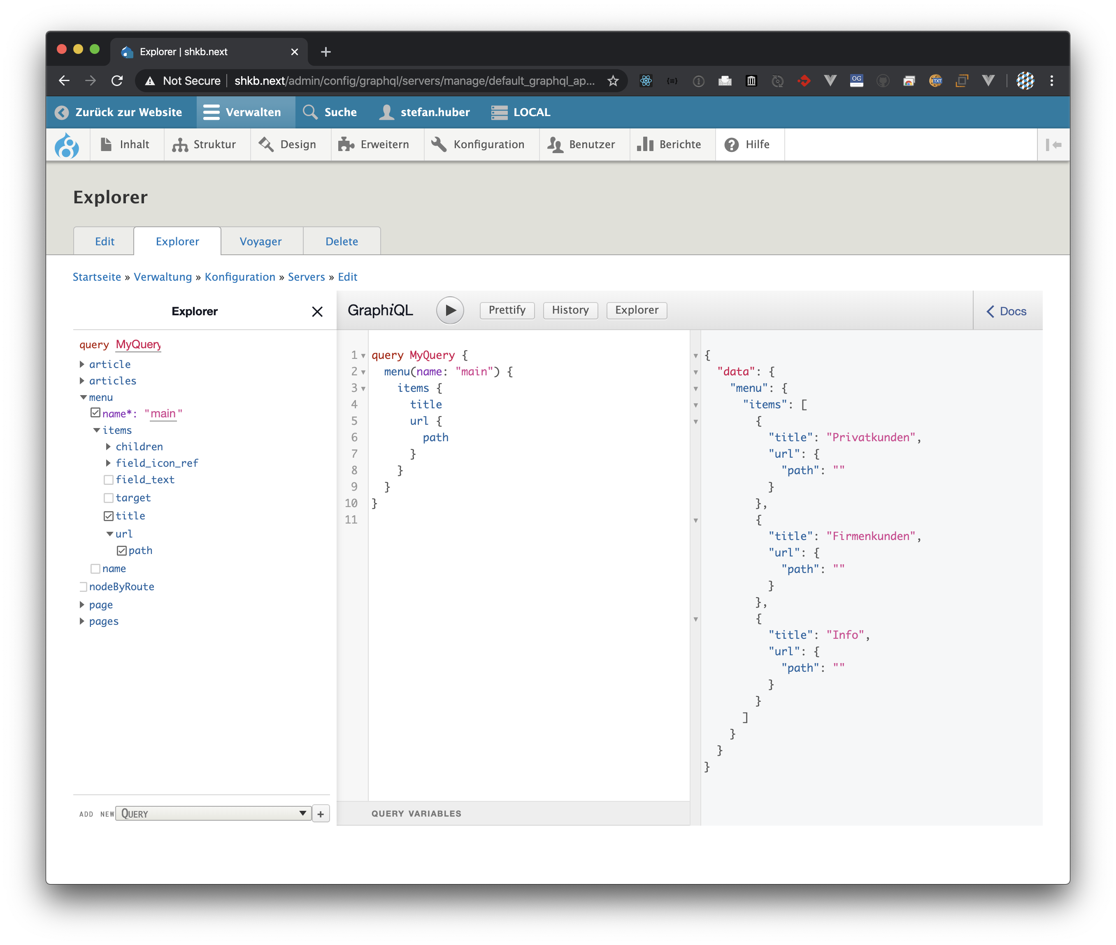Click the add new query plus button
The width and height of the screenshot is (1116, 945).
coord(320,814)
